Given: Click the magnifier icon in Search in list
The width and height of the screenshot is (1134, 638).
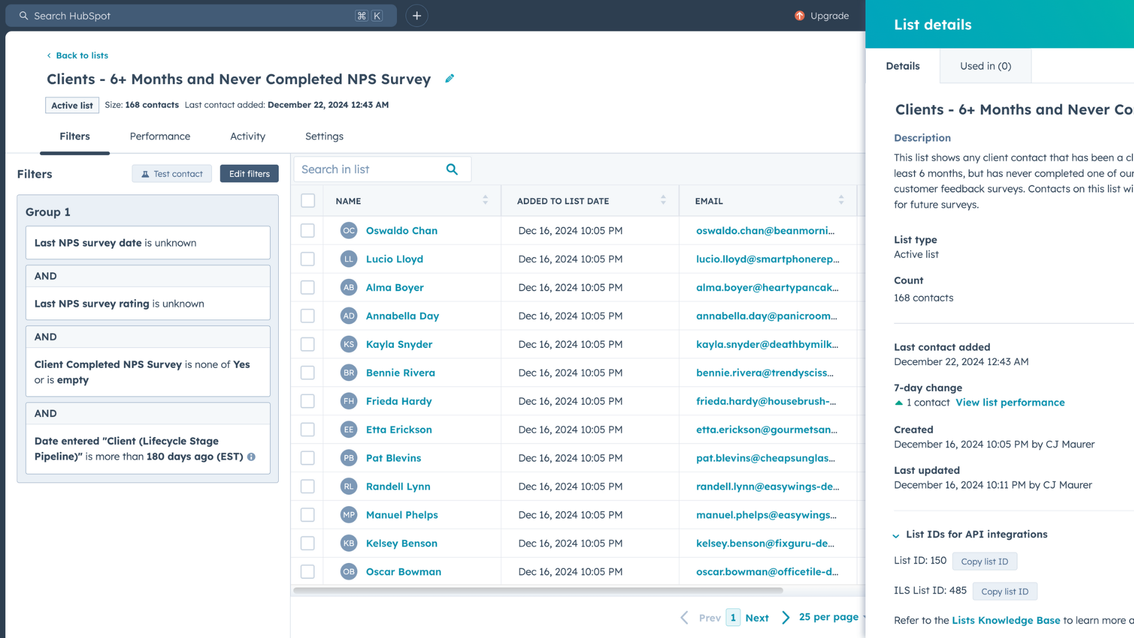Looking at the screenshot, I should click(452, 170).
